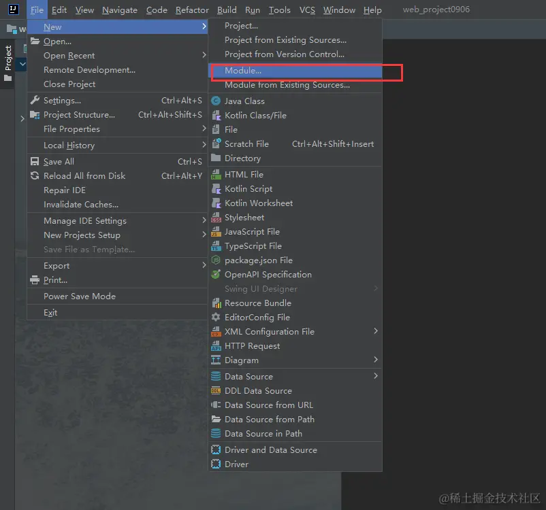Click the Open folder icon
The width and height of the screenshot is (546, 510).
[35, 41]
